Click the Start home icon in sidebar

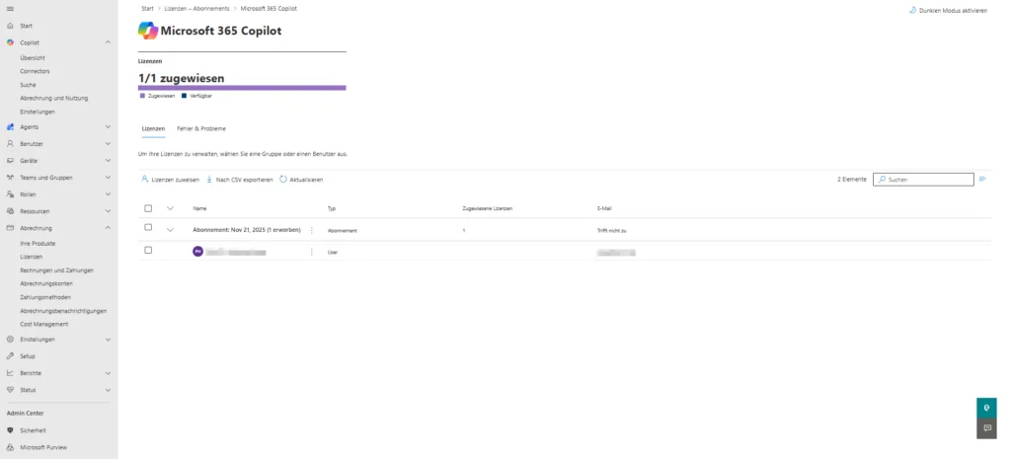point(10,26)
